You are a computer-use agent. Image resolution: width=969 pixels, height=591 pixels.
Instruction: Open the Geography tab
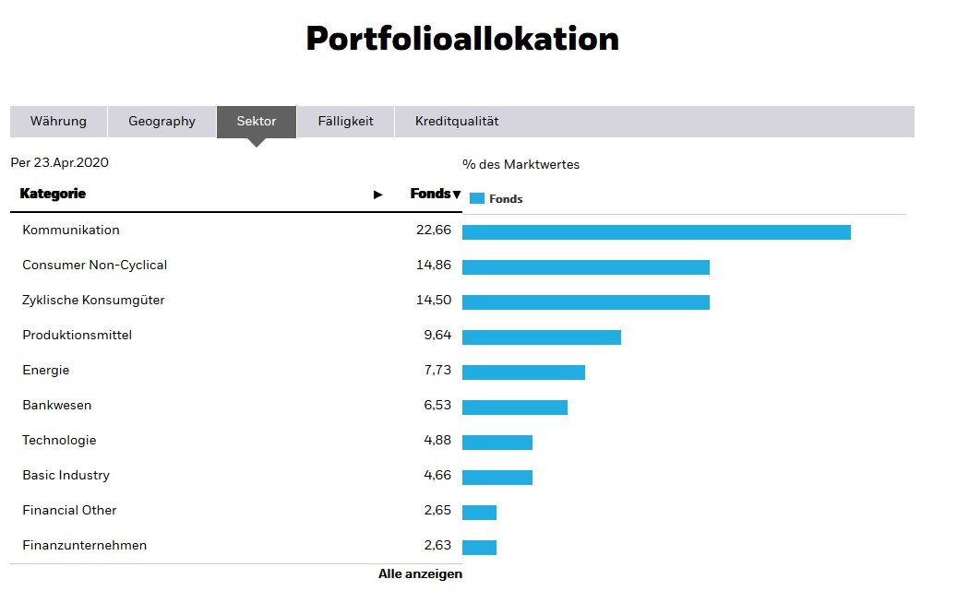(161, 122)
